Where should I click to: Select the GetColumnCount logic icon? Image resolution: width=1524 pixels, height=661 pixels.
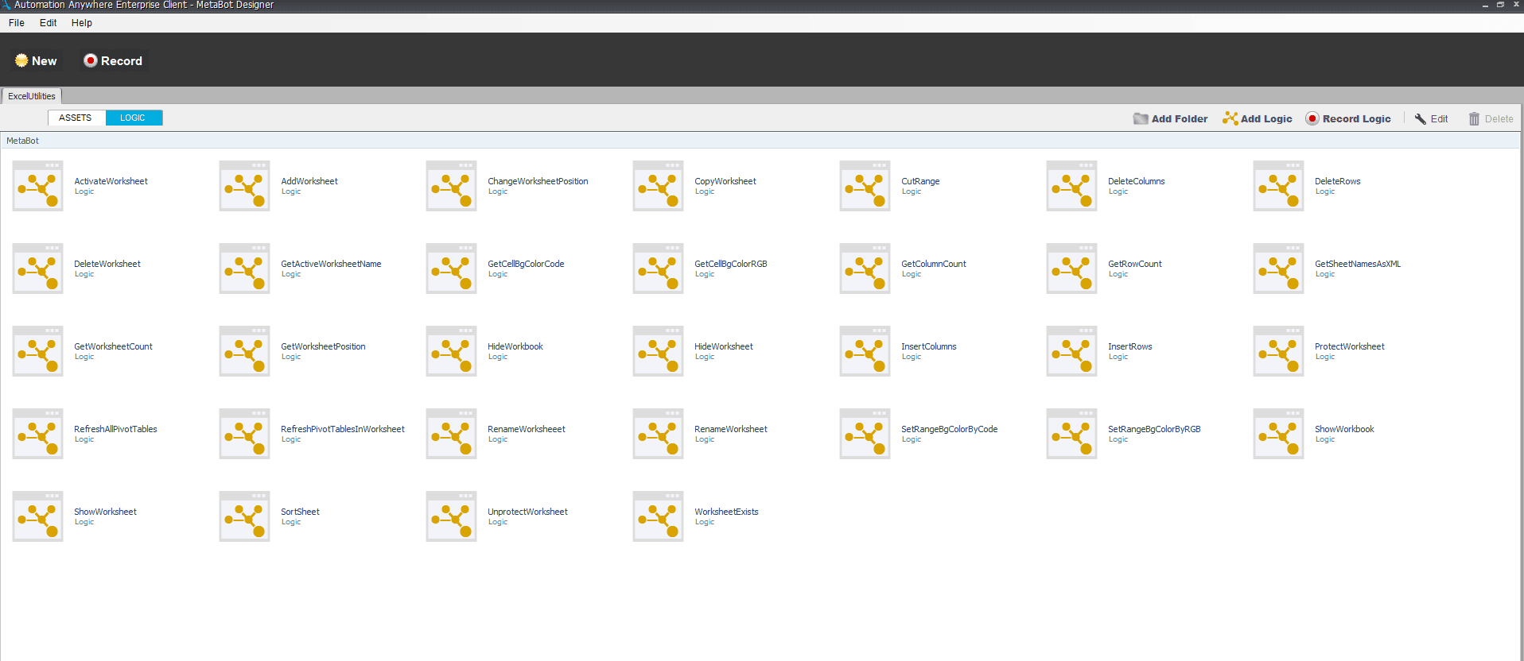coord(865,269)
